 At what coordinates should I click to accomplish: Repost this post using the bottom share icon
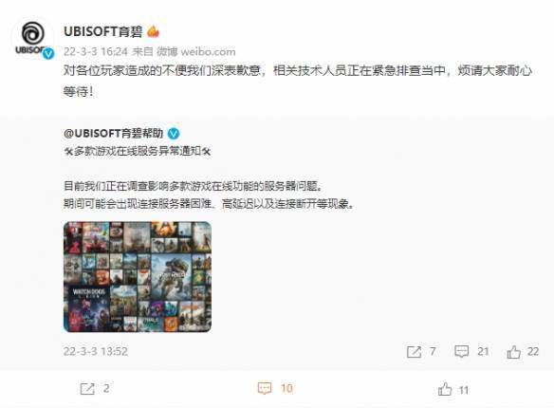[x=87, y=389]
